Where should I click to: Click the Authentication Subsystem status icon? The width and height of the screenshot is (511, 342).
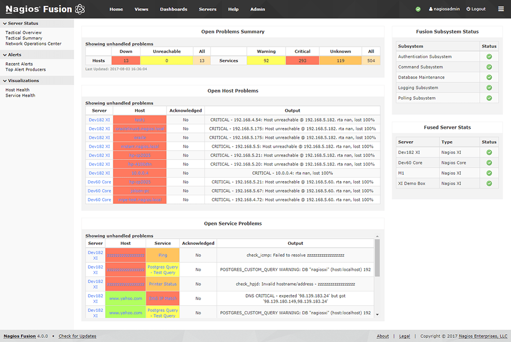tap(489, 57)
